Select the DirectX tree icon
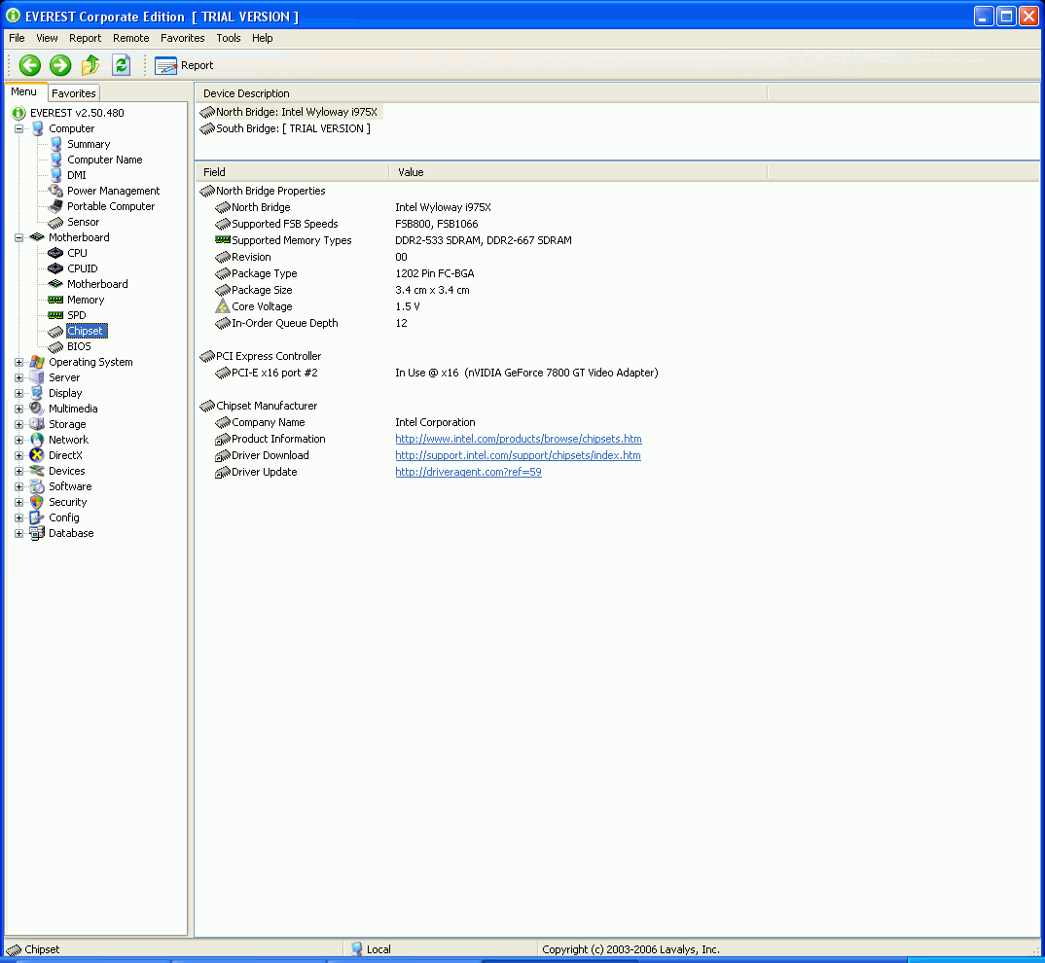Screen dimensions: 1045x963 click(37, 455)
